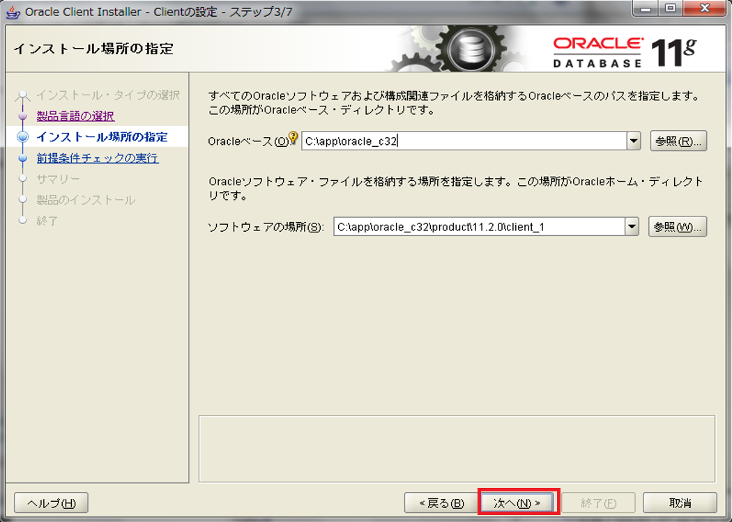Proceed with the 次へ(N) button
732x522 pixels.
click(517, 503)
